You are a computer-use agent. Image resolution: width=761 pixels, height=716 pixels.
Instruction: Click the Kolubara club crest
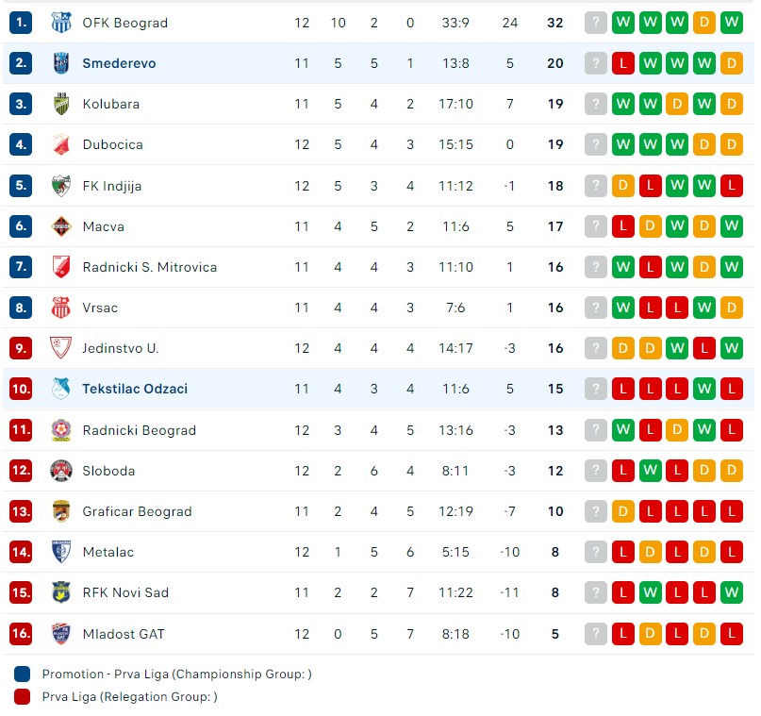point(61,104)
